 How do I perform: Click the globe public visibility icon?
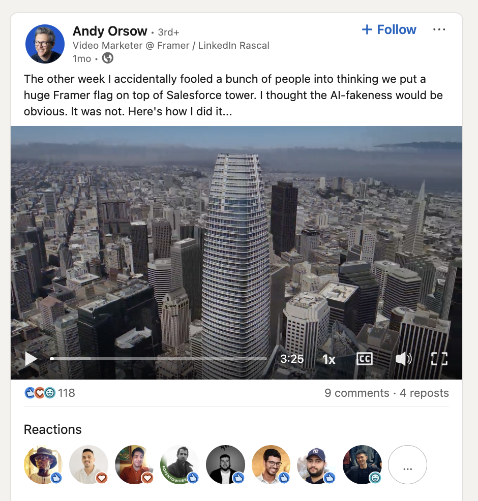pos(107,58)
